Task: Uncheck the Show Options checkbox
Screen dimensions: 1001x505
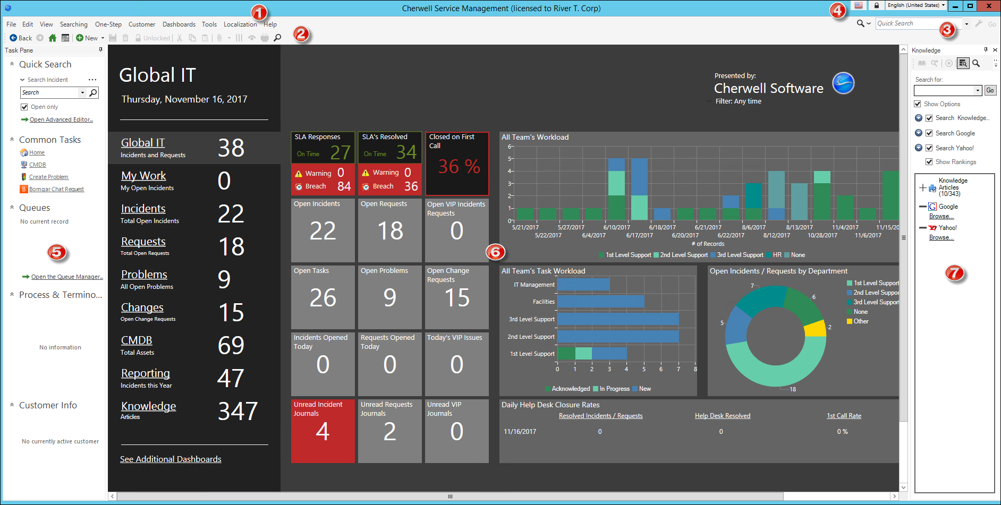Action: pyautogui.click(x=918, y=104)
